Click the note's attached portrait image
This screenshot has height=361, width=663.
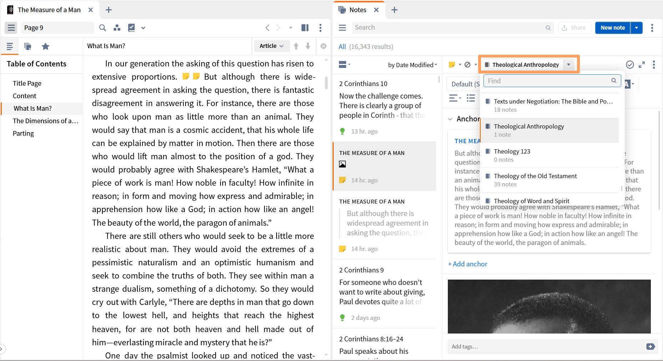(549, 306)
